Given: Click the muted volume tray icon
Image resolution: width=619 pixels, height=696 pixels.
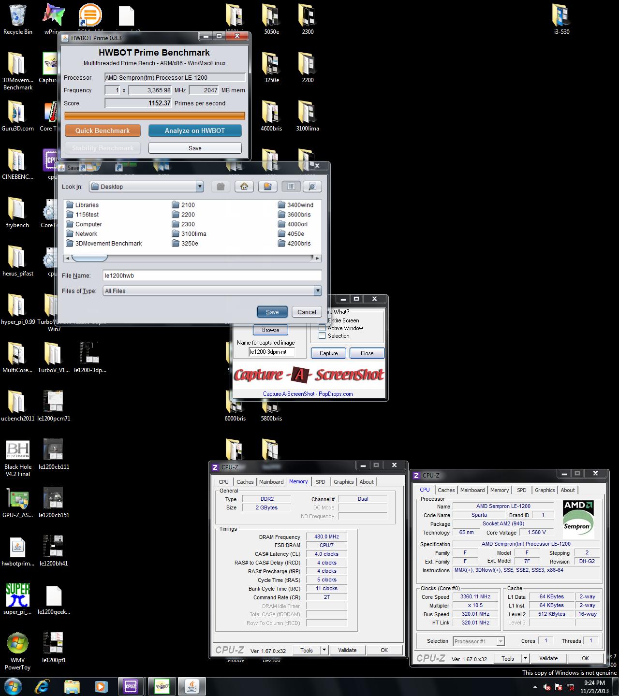Looking at the screenshot, I should [x=547, y=687].
